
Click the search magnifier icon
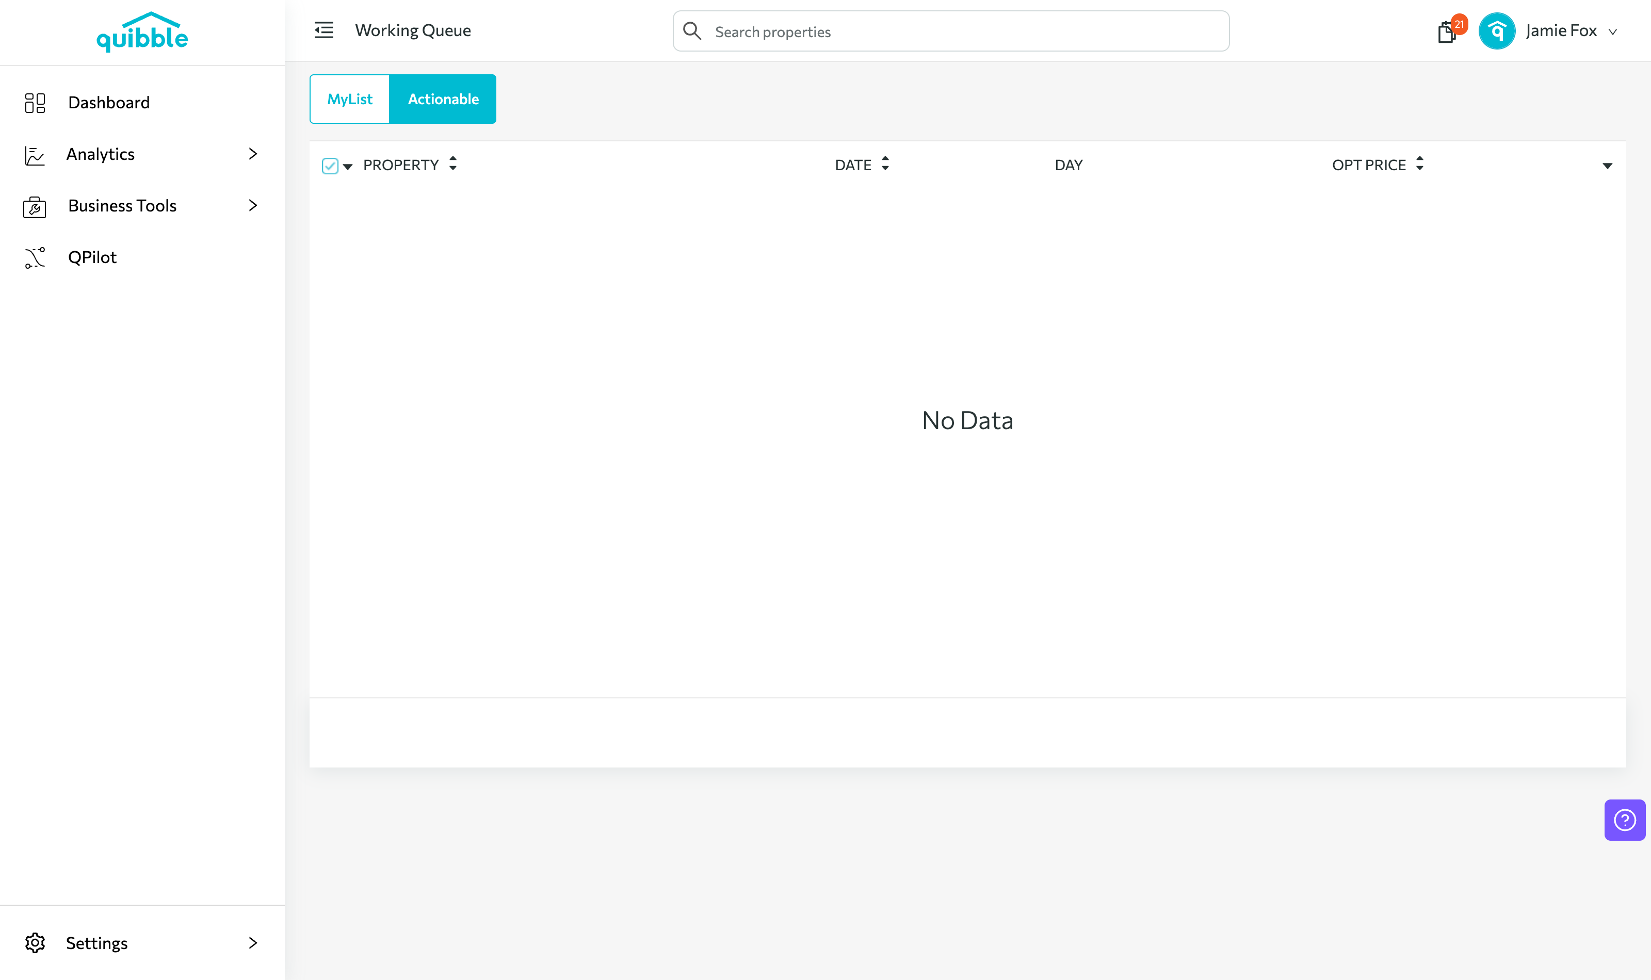(x=691, y=31)
